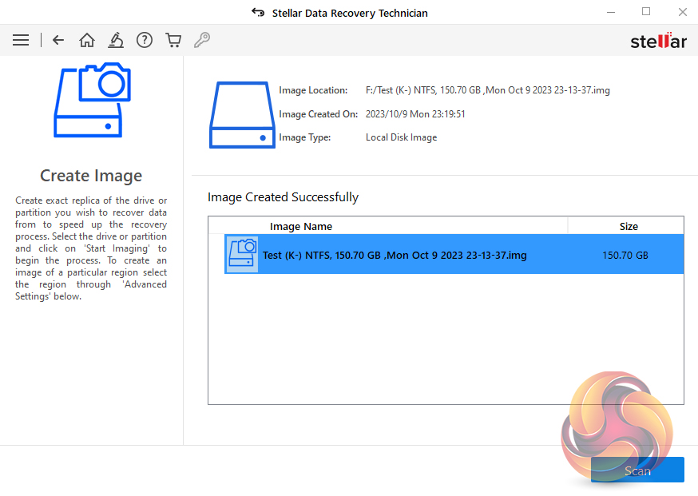Click the Image Created On date value
698x496 pixels.
(415, 114)
